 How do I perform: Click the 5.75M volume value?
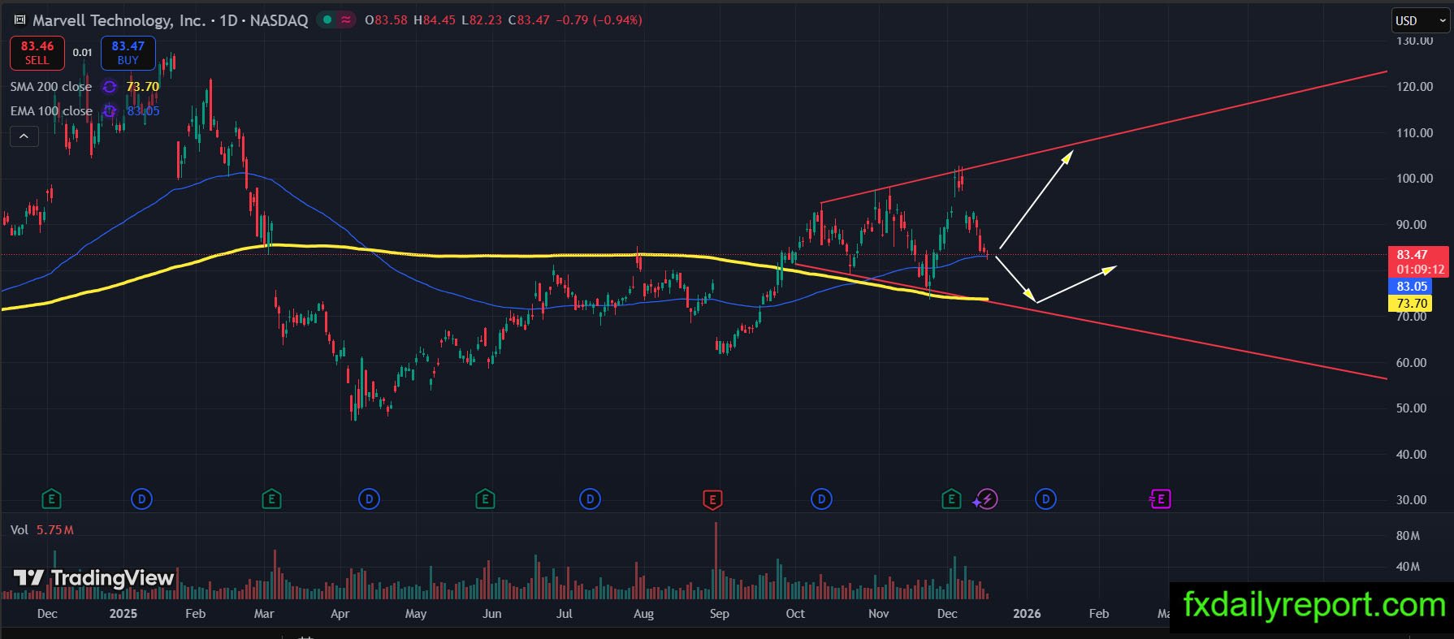click(55, 530)
